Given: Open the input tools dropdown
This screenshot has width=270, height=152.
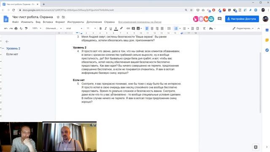Looking at the screenshot, I should (212, 28).
